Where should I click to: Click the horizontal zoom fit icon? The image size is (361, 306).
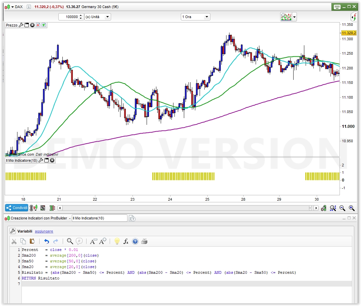[333, 208]
